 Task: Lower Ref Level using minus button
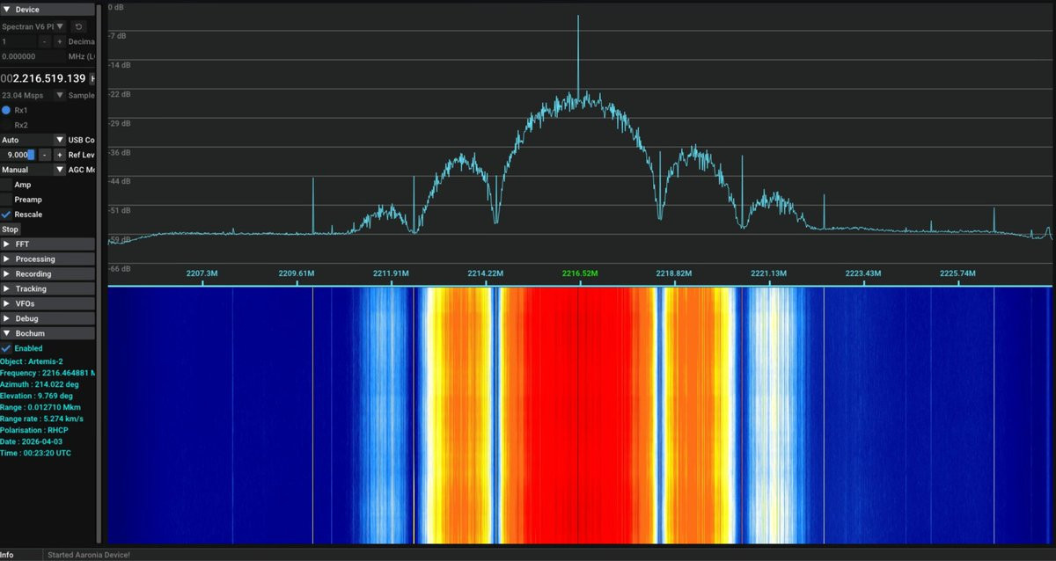point(45,155)
